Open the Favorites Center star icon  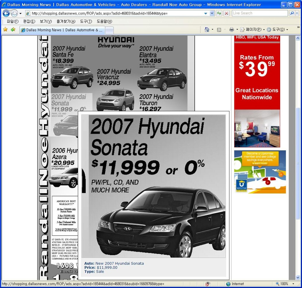(x=5, y=30)
